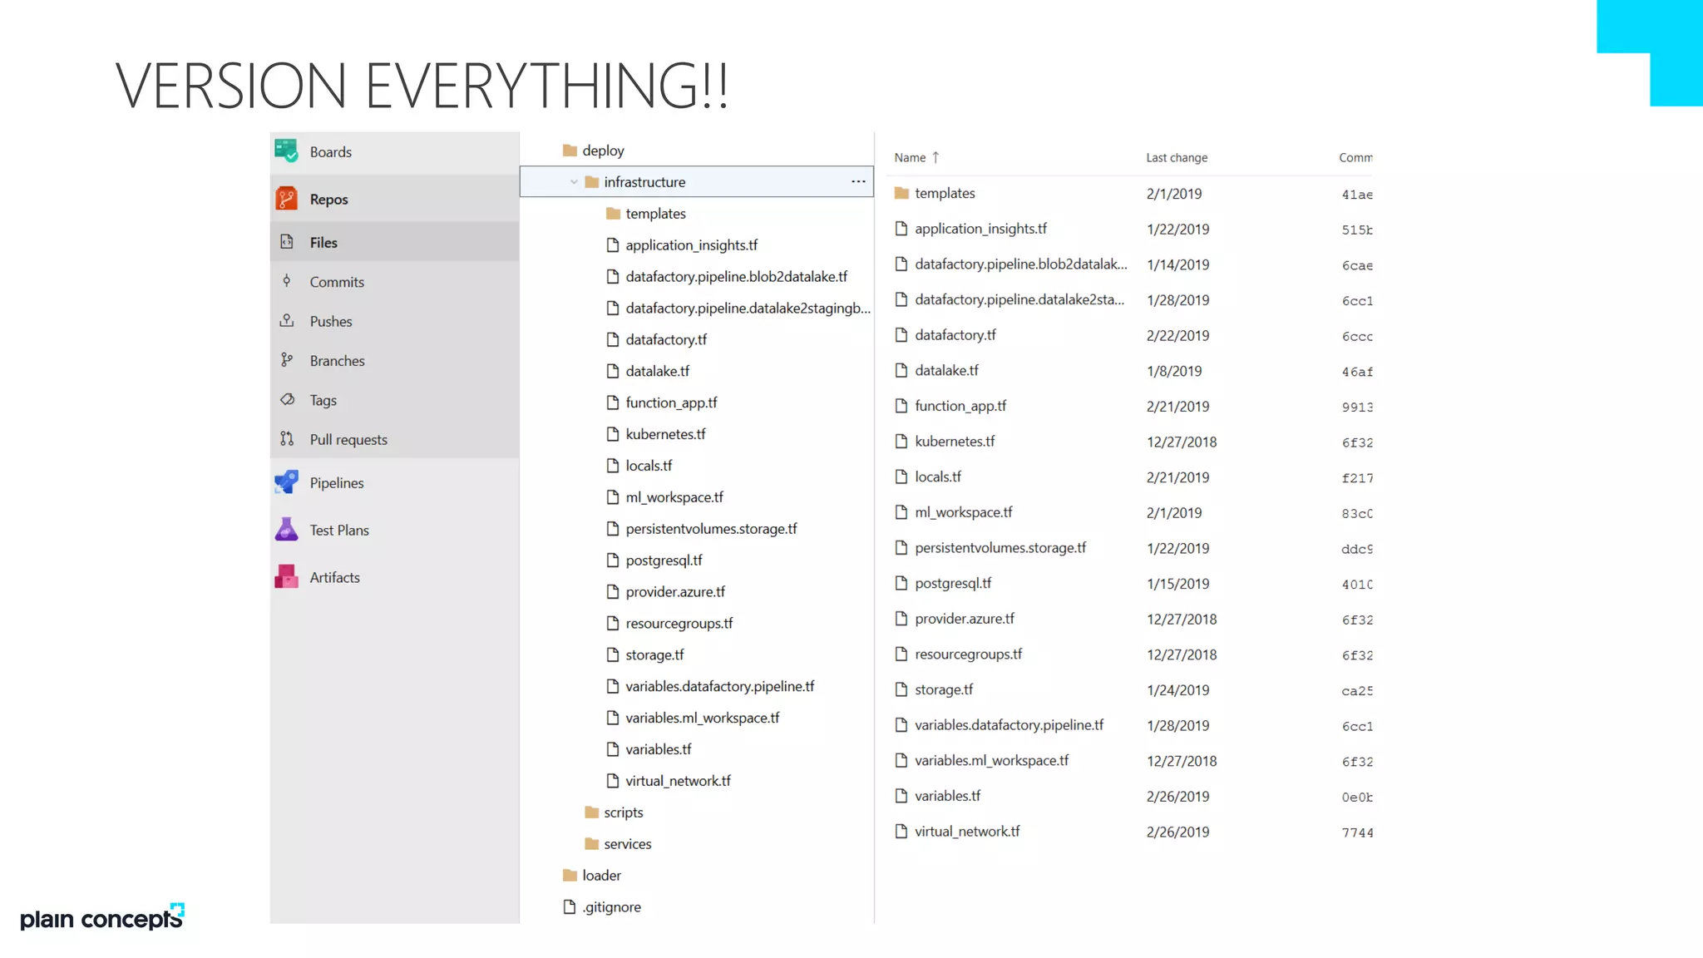Click the 1/8/2019 date for datalake.tf
This screenshot has height=958, width=1703.
(1174, 372)
